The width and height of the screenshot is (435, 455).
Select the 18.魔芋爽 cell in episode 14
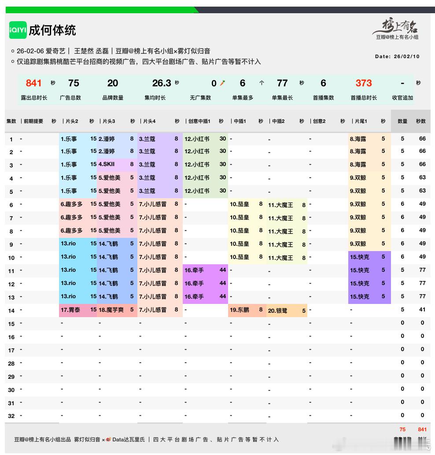pos(115,310)
